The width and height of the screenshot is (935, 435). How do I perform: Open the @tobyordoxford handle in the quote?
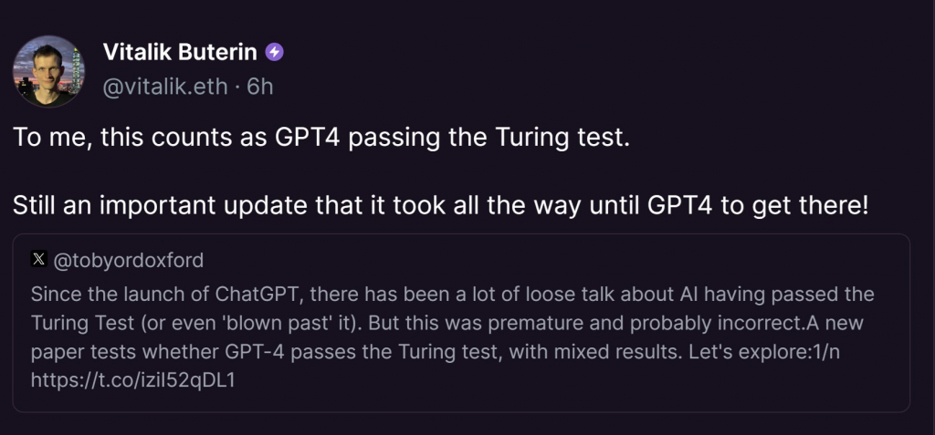[x=129, y=261]
